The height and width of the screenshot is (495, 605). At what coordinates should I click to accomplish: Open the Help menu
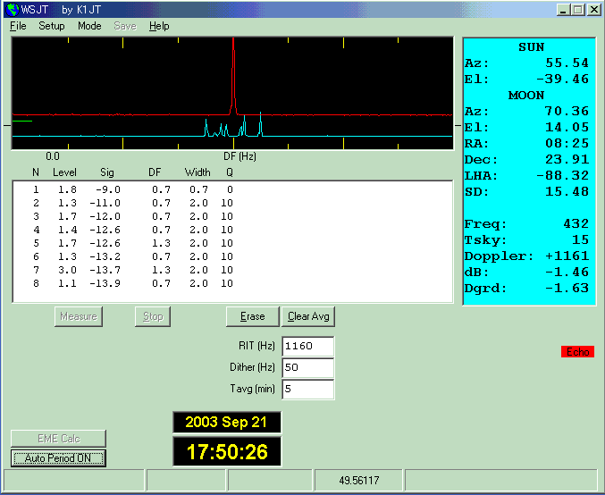159,26
